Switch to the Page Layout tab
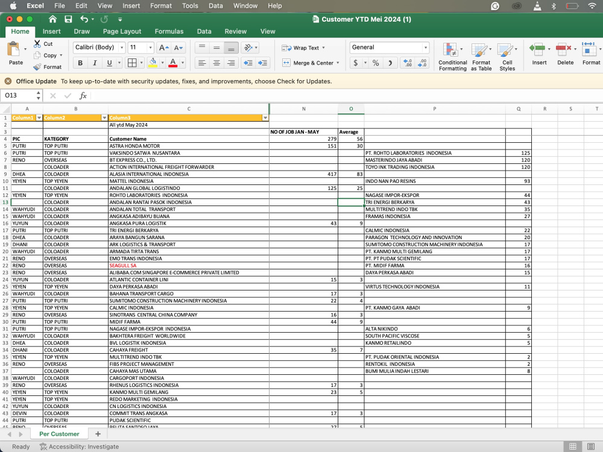Screen dimensions: 603x452 click(122, 31)
